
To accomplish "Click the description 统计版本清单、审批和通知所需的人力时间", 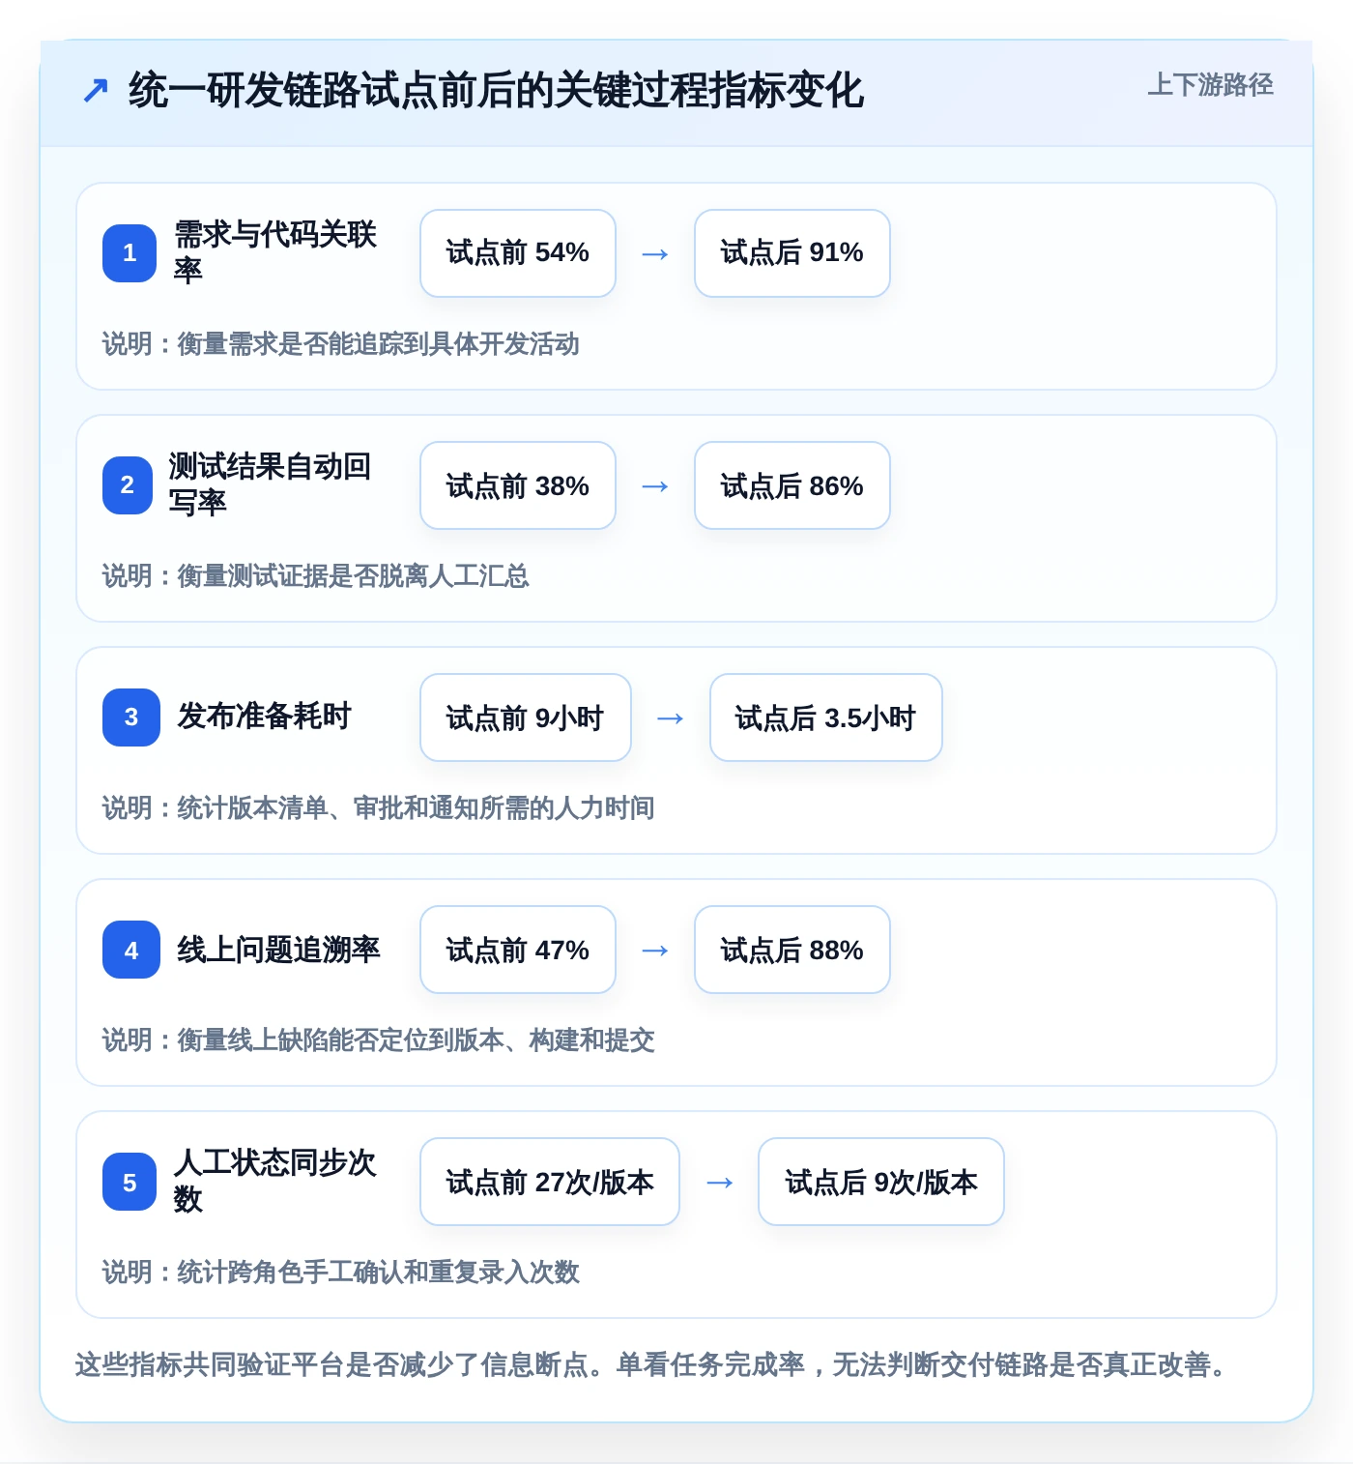I will [417, 808].
